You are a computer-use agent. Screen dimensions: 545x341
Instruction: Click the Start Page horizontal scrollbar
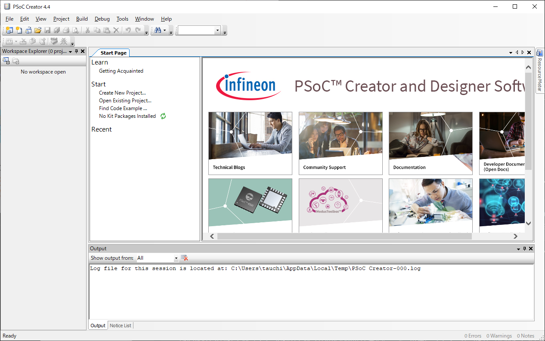(344, 236)
